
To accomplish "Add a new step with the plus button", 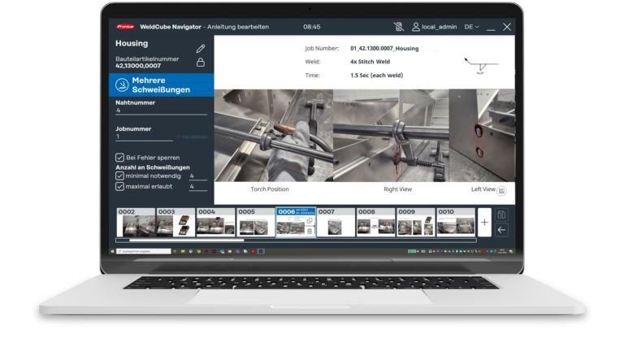I will 484,222.
